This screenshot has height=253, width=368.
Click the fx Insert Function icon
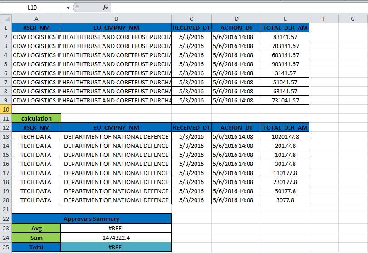pyautogui.click(x=105, y=7)
